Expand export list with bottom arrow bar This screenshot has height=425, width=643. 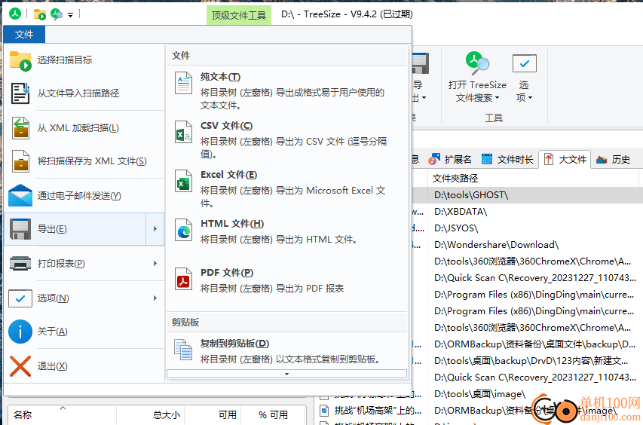pos(286,374)
